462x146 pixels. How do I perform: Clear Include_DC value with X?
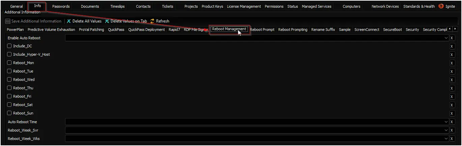452,46
